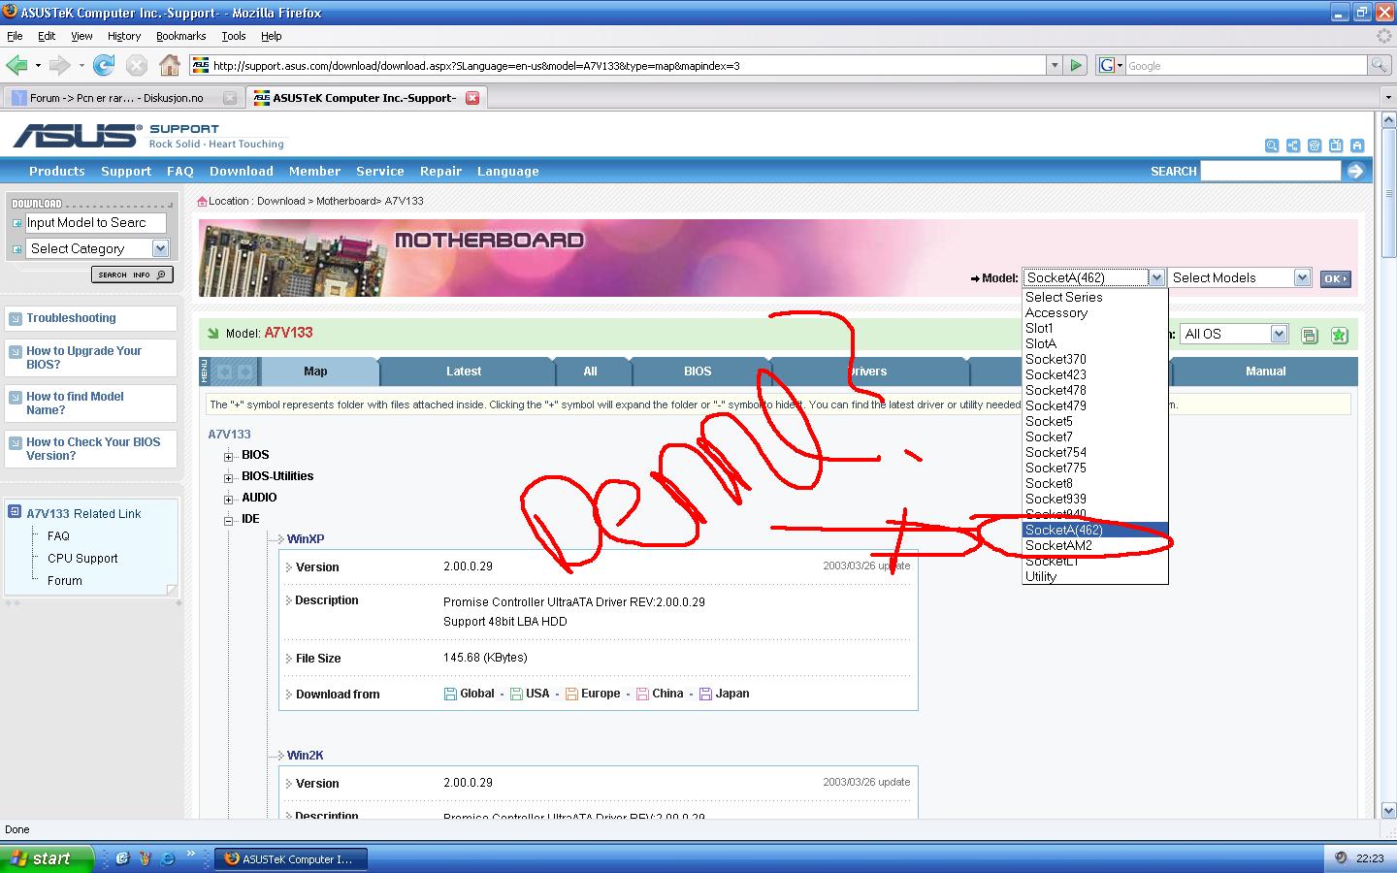
Task: Expand the BIOS-Utilities tree folder
Action: pos(229,477)
